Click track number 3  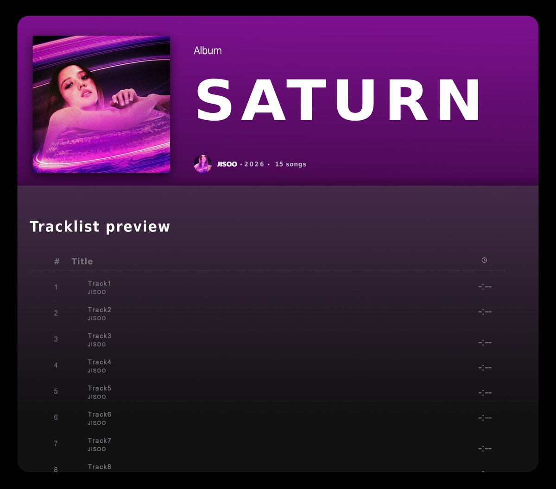(56, 339)
